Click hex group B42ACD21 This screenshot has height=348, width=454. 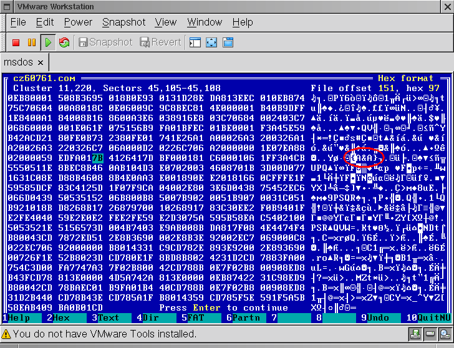pos(30,138)
